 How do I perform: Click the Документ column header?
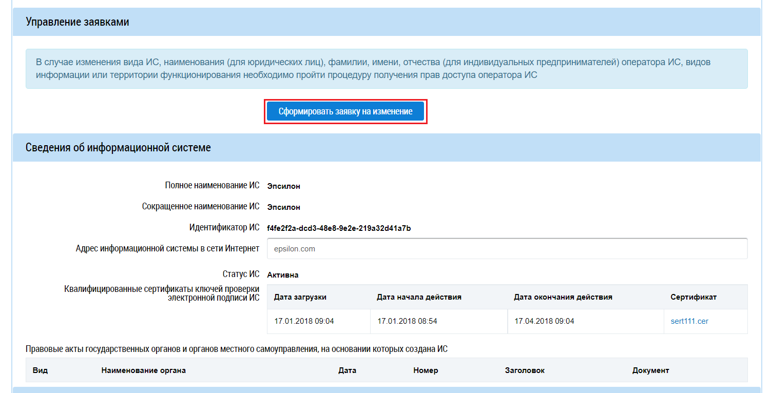pos(650,370)
